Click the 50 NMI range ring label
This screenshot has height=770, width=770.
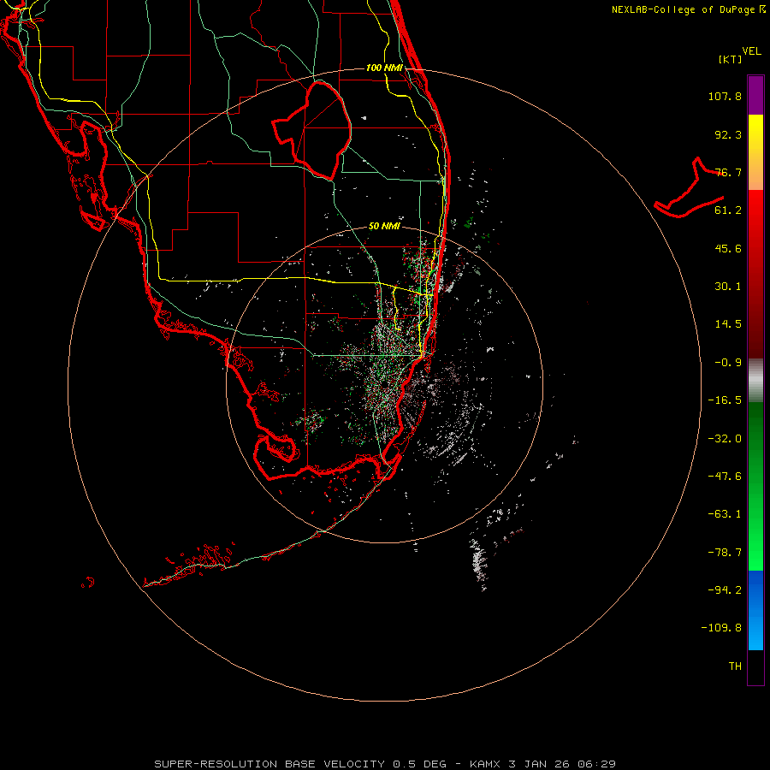[384, 227]
